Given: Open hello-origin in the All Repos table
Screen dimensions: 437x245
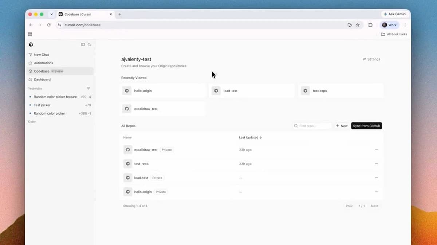Looking at the screenshot, I should coord(143,192).
